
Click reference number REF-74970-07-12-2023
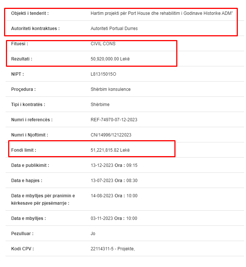[114, 120]
